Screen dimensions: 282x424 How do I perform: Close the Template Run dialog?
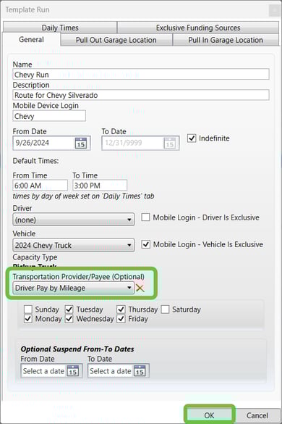(275, 11)
